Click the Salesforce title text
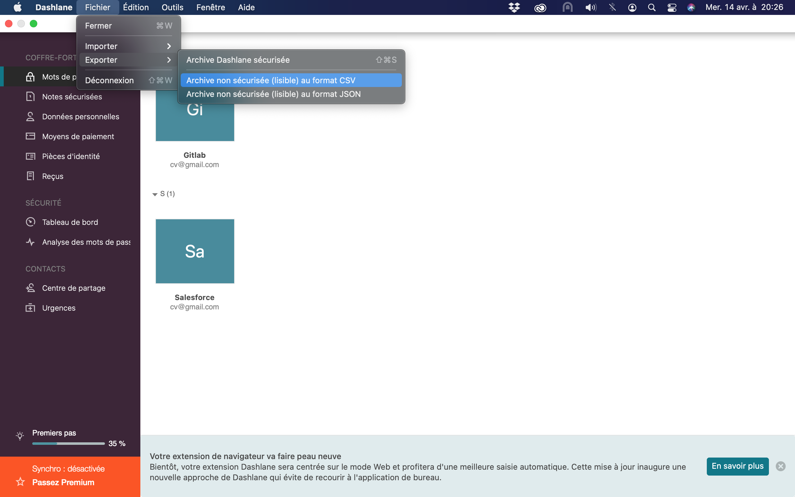The width and height of the screenshot is (795, 497). [194, 297]
